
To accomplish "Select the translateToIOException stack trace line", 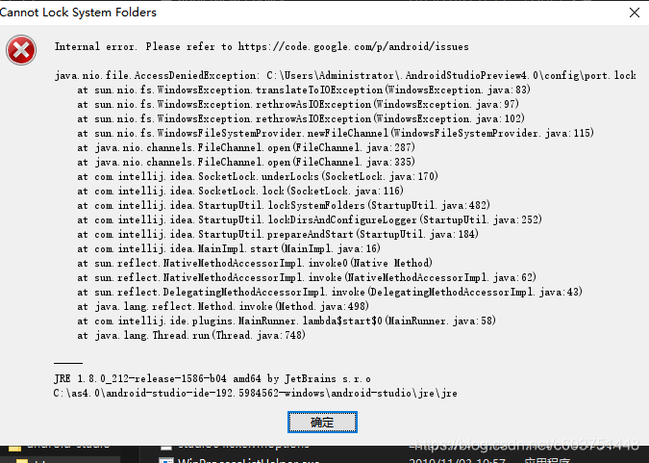I will point(304,90).
